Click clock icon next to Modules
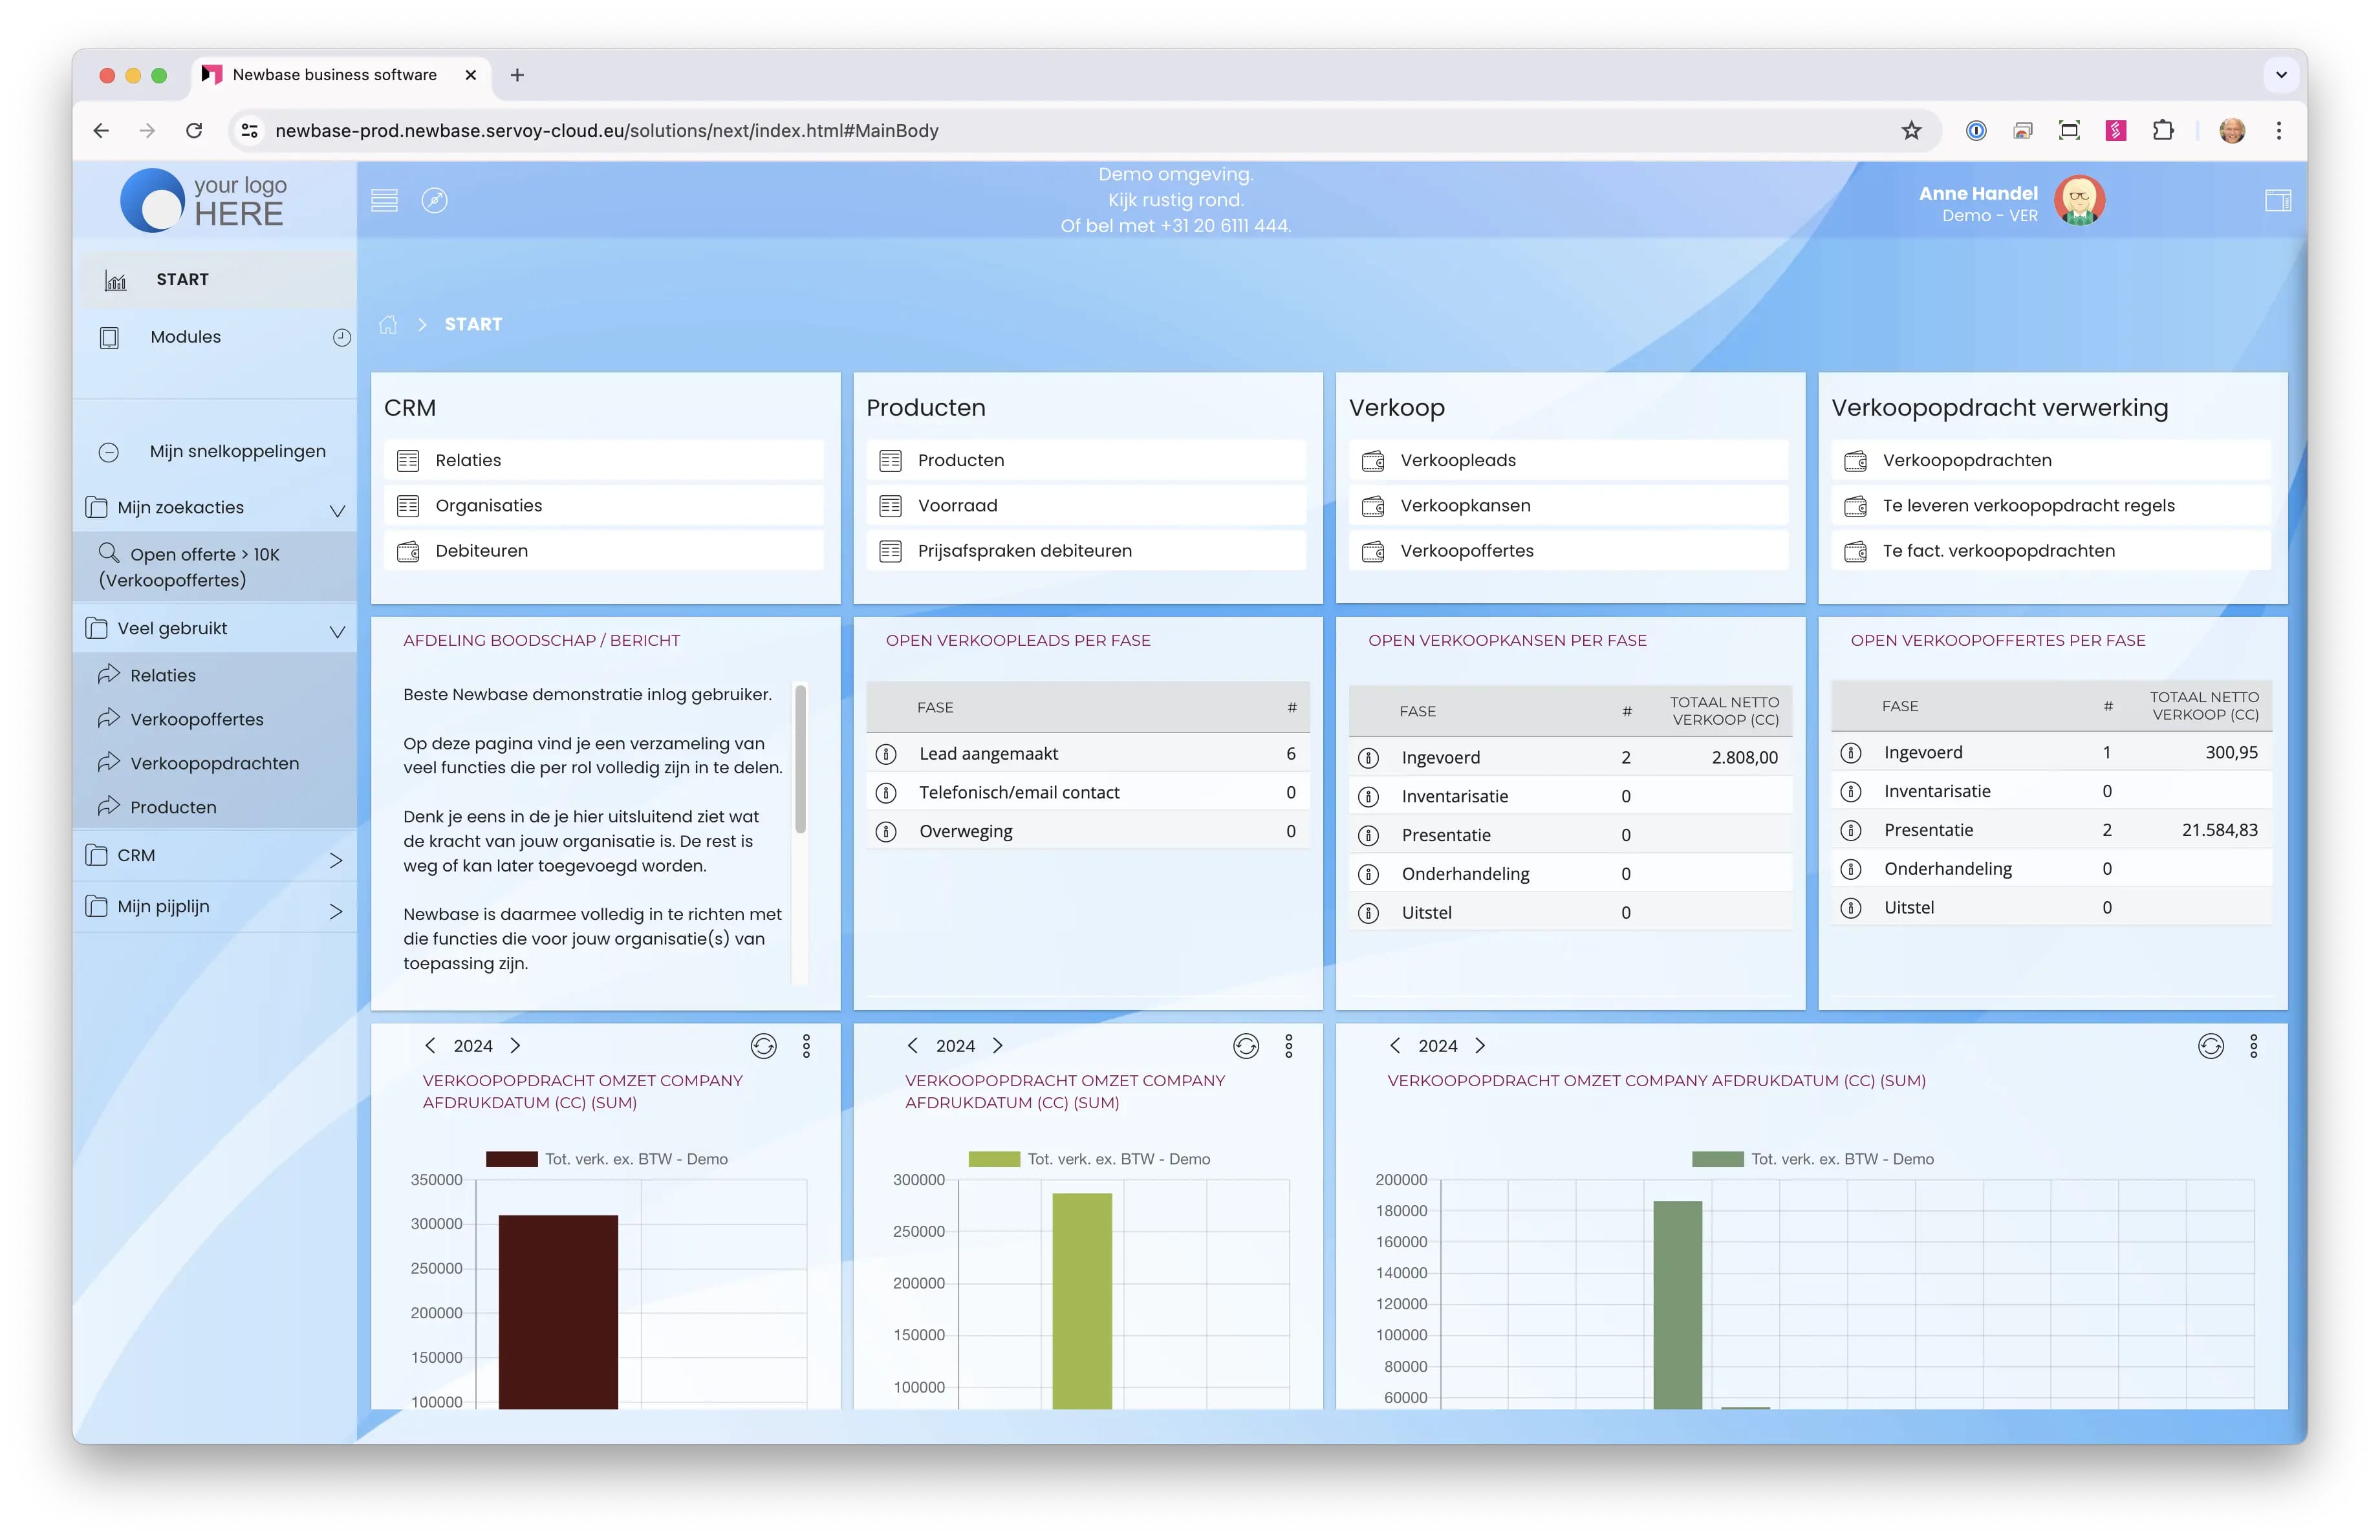 point(341,337)
